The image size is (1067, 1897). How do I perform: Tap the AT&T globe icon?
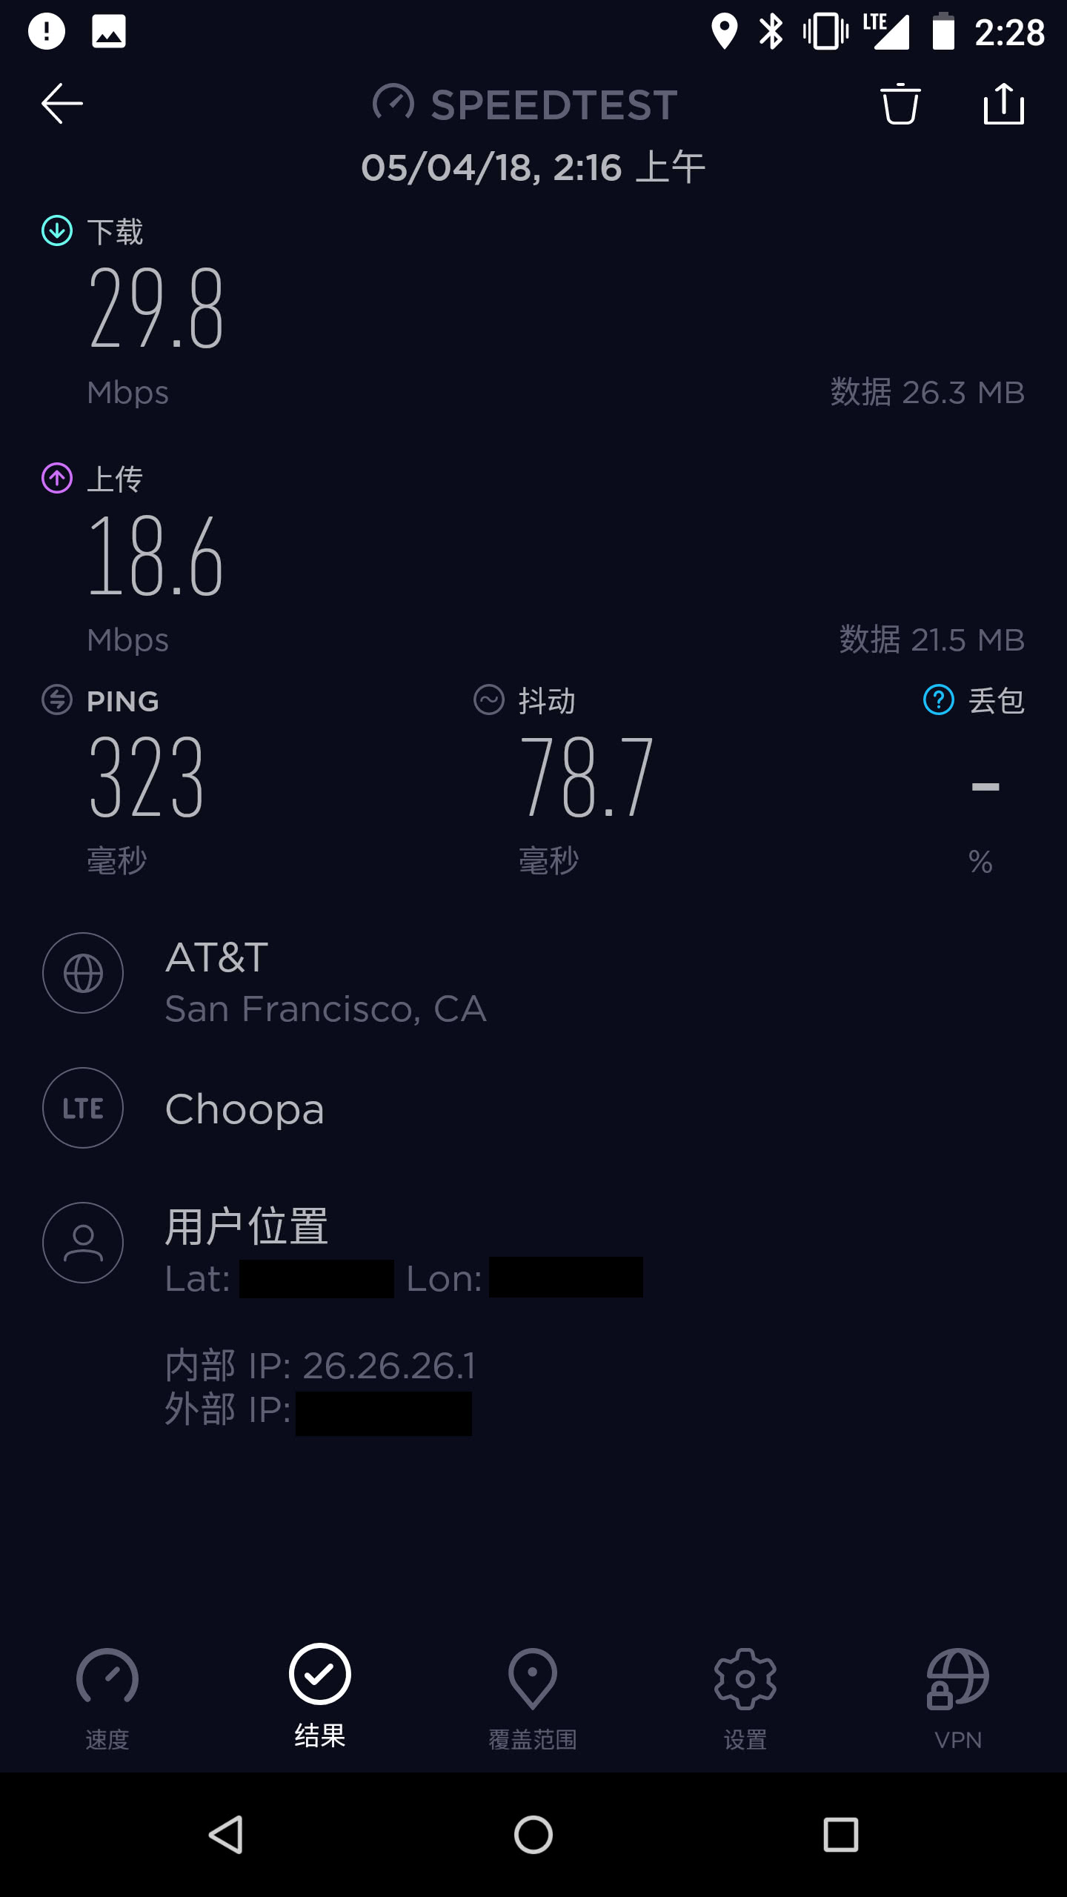click(x=83, y=973)
